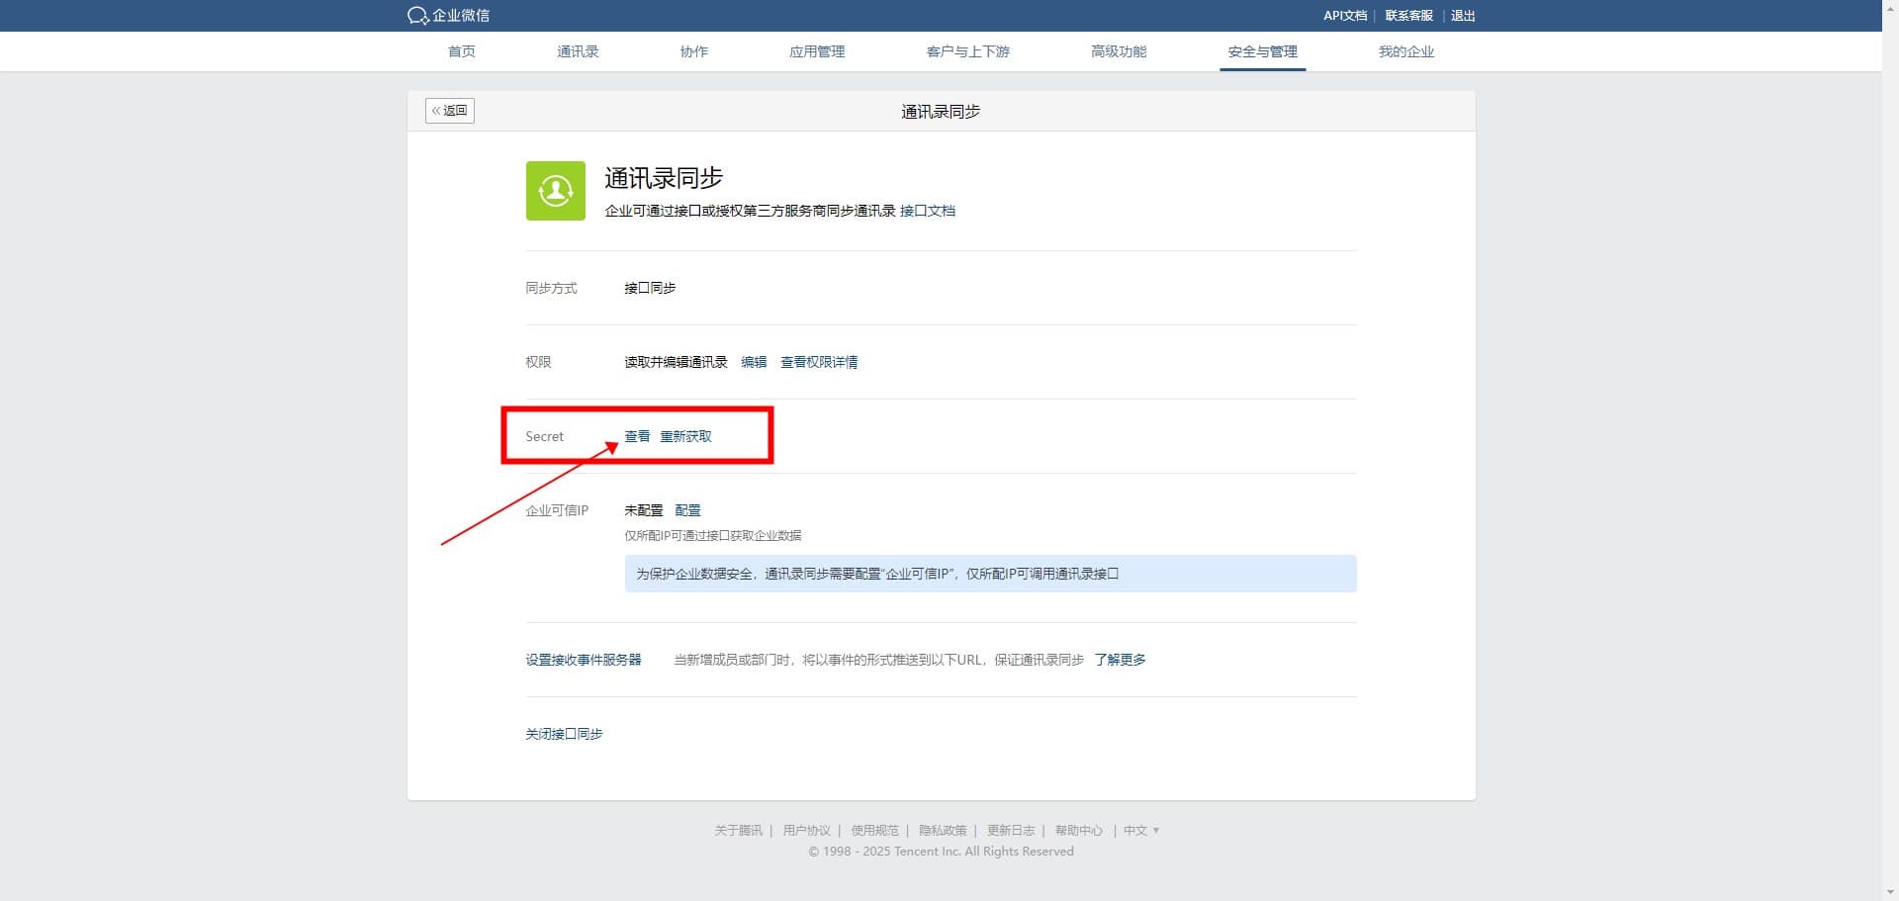Open 用户协议 footer link
The image size is (1899, 901).
[807, 831]
